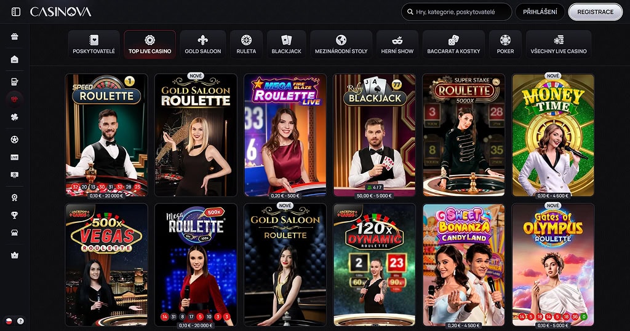
Task: Click the NOVÉ badge on Gates of Olympus Roulette
Action: coord(553,206)
